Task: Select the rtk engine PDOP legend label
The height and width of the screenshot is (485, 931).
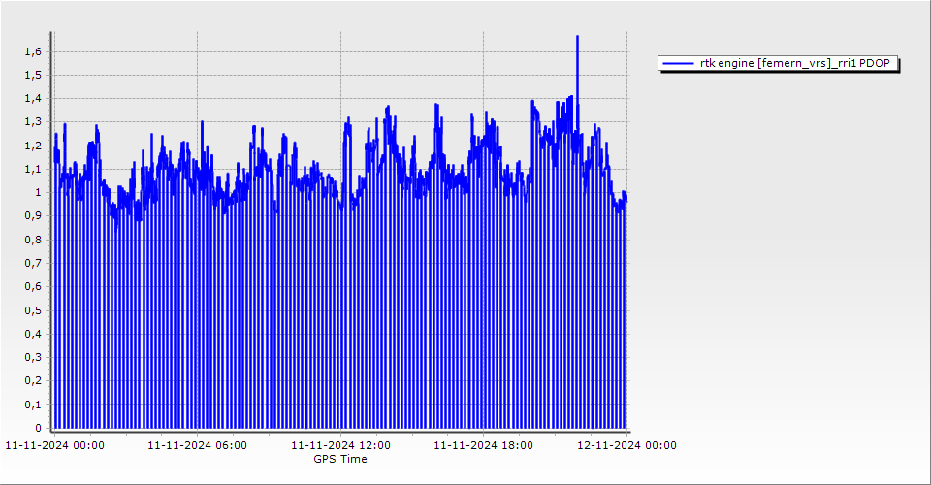Action: [795, 64]
